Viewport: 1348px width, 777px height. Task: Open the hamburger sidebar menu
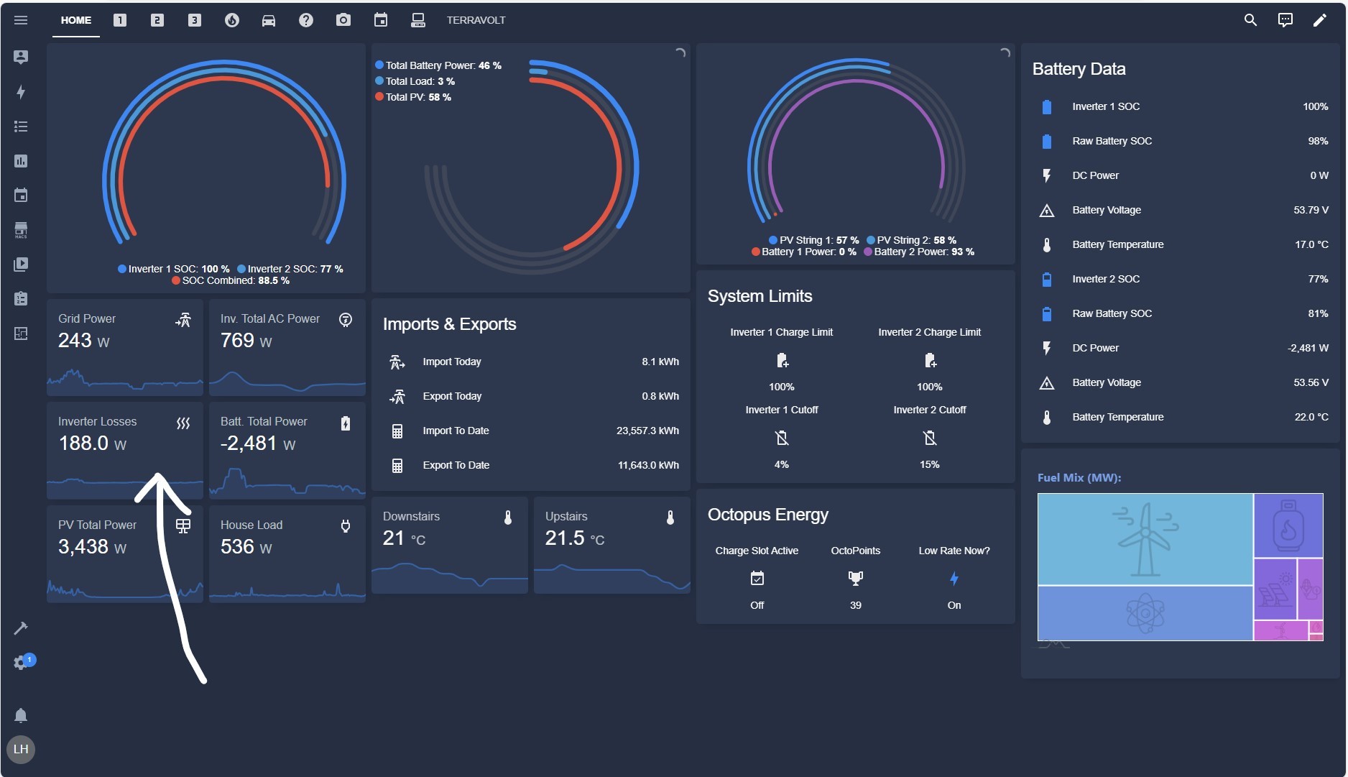click(x=21, y=20)
